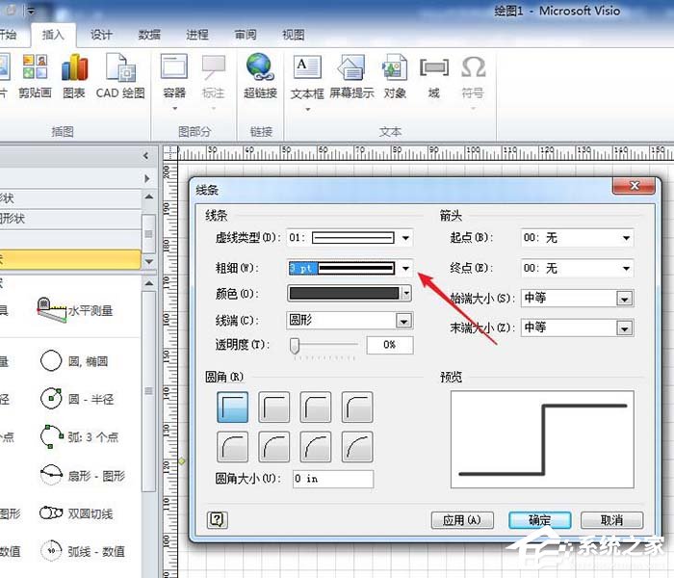This screenshot has width=674, height=578.
Task: Select the horizontal measure (水平测量) shape
Action: coord(75,309)
